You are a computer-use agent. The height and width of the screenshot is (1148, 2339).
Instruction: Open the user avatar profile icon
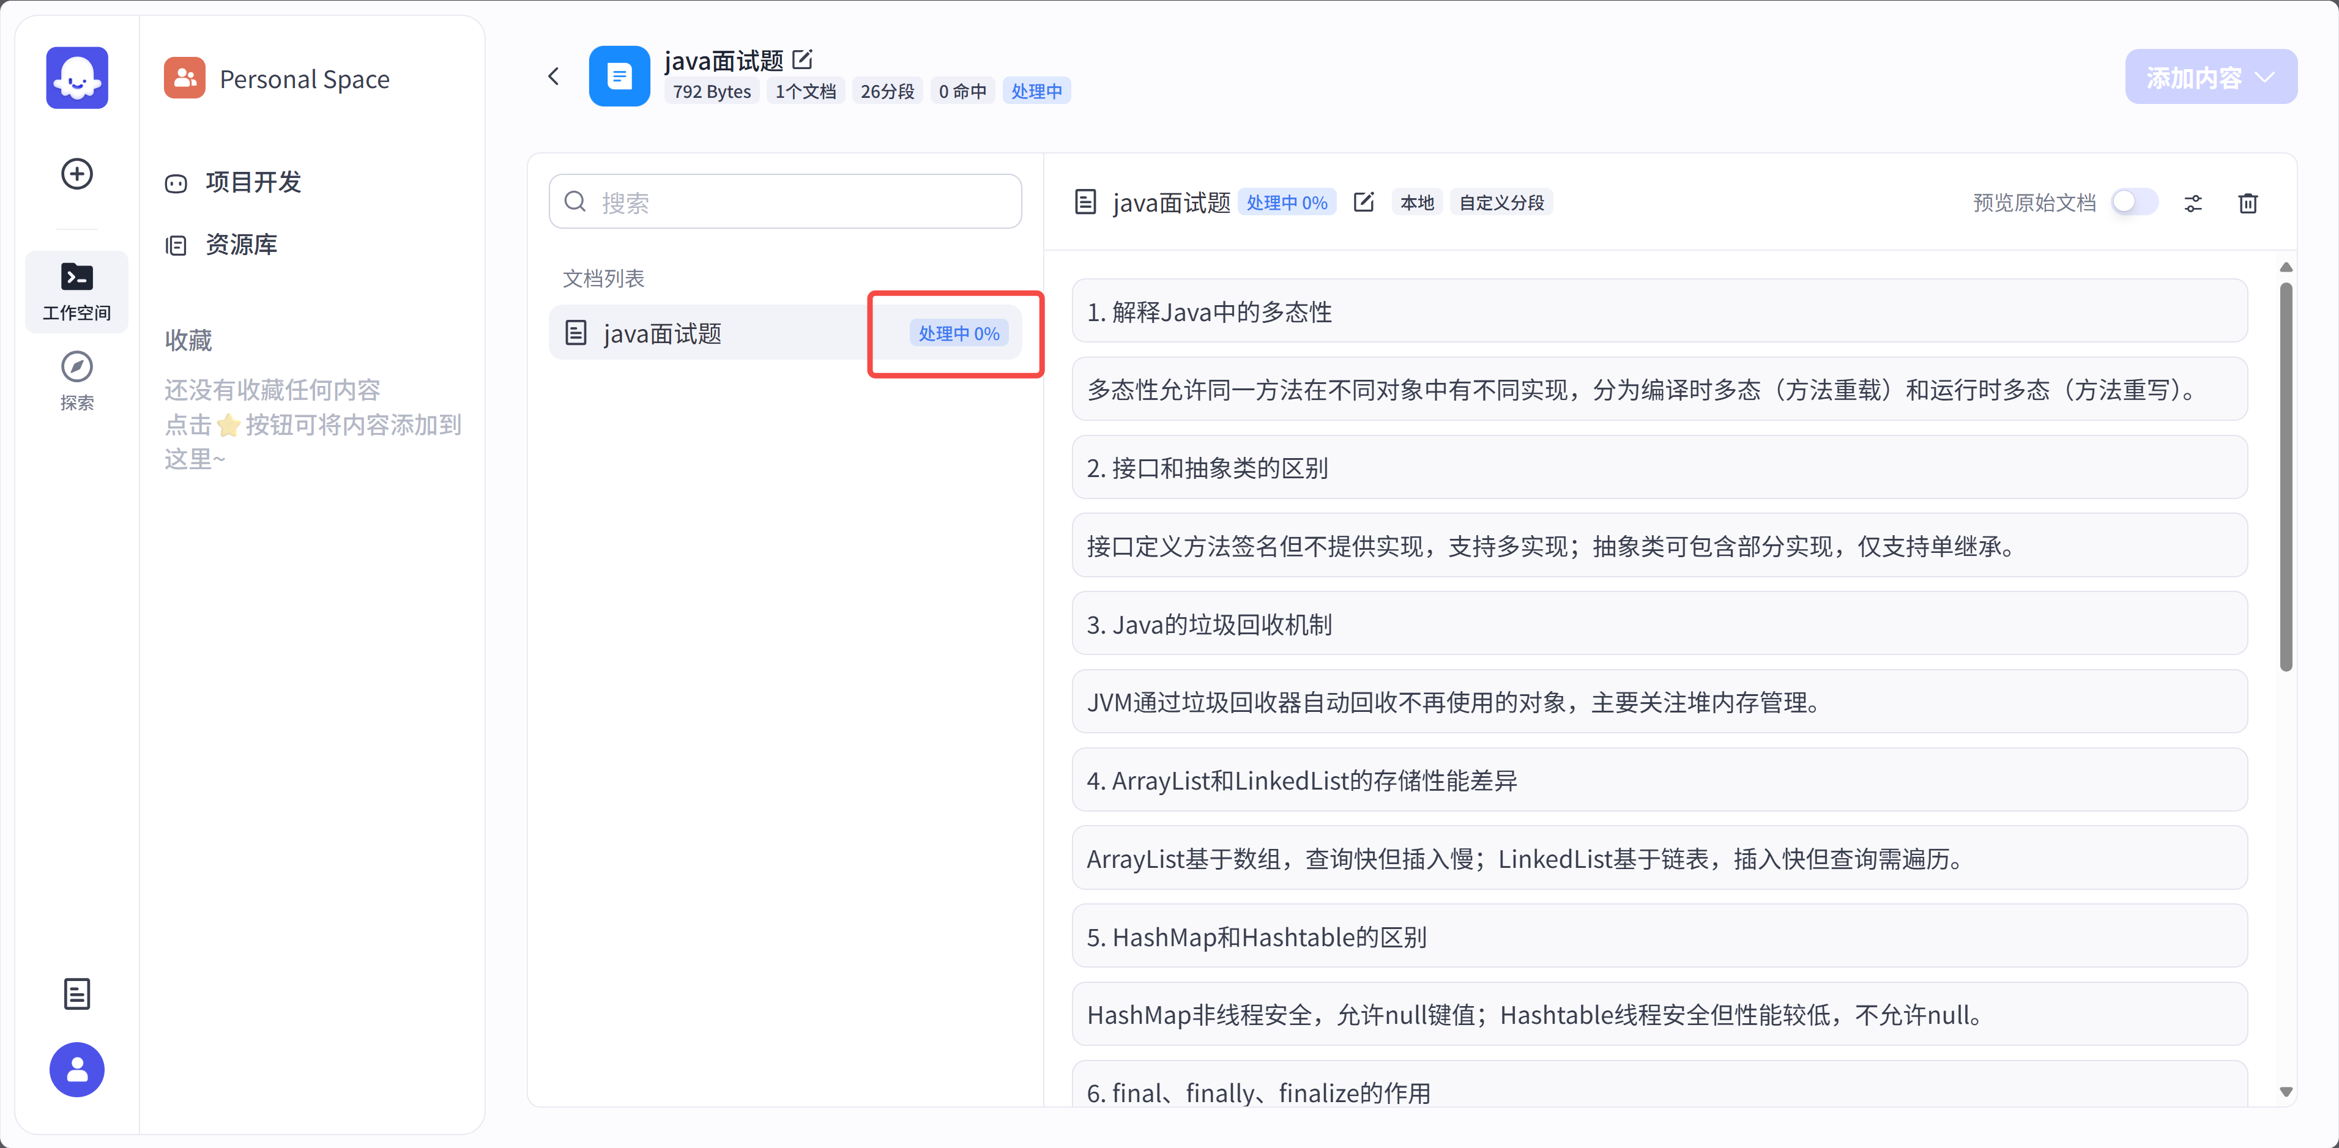point(77,1069)
